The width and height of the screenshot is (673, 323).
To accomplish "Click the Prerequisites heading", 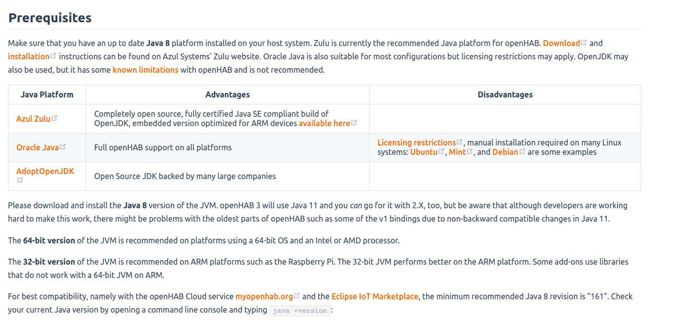I will (x=50, y=18).
